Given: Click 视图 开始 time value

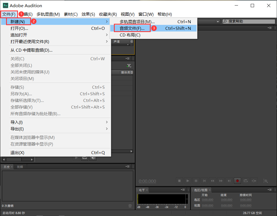Looking at the screenshot, I should [208, 206].
